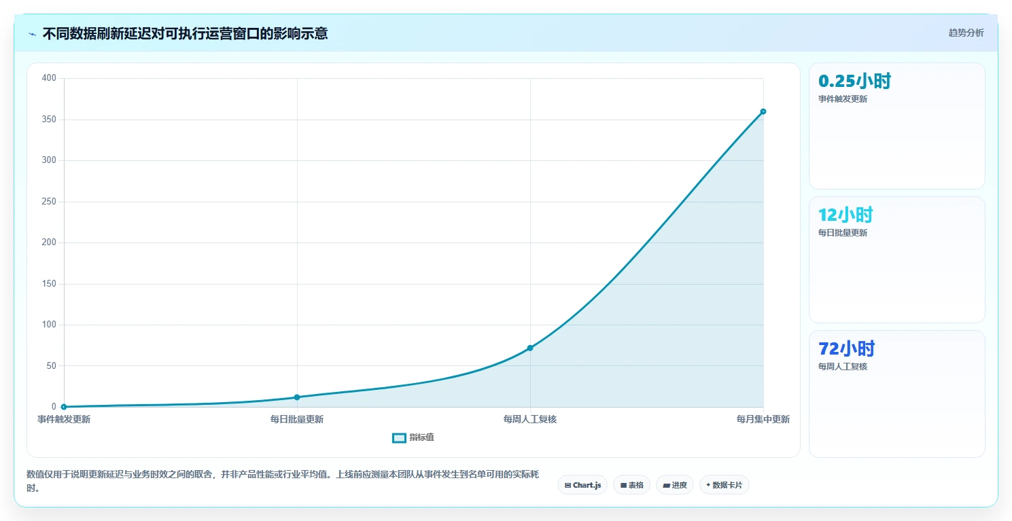This screenshot has width=1012, height=521.
Task: Click the y-axis value 200
Action: [x=49, y=242]
